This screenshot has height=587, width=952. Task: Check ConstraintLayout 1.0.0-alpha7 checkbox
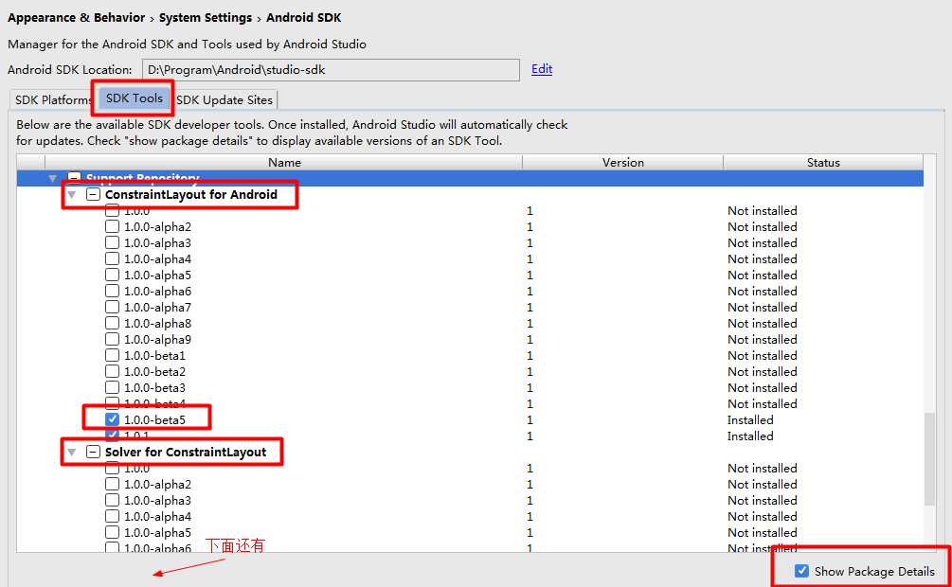[x=113, y=307]
